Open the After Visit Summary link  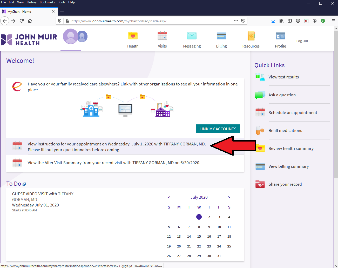[x=114, y=163]
